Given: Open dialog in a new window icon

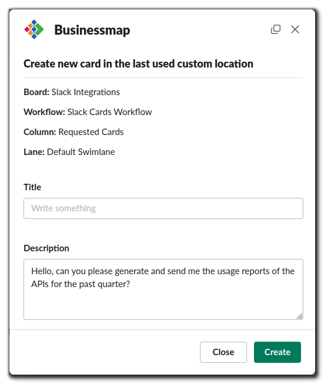Looking at the screenshot, I should coord(276,29).
